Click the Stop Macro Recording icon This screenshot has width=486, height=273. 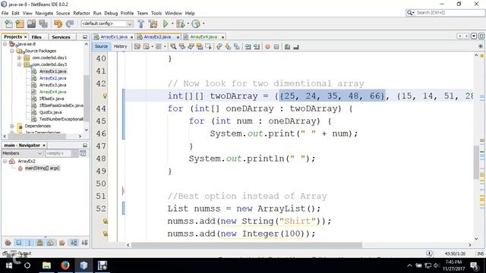tap(276, 47)
